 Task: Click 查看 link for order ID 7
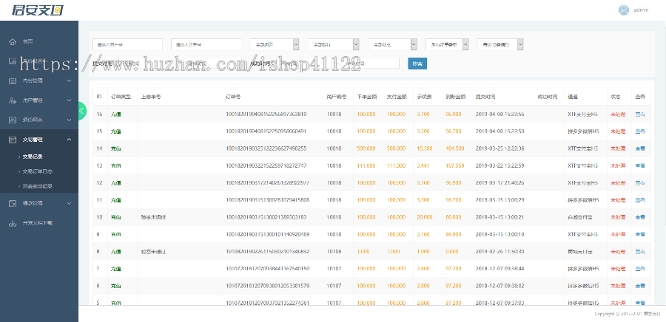[x=640, y=269]
